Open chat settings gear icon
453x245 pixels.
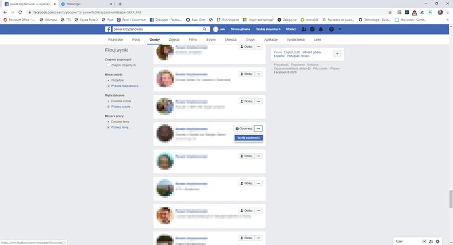[x=437, y=241]
